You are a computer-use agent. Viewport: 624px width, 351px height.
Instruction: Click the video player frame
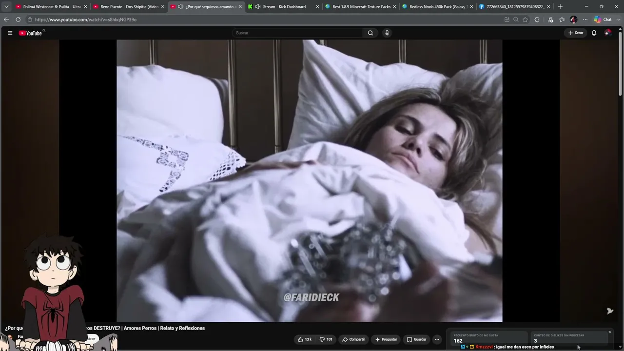click(x=310, y=180)
